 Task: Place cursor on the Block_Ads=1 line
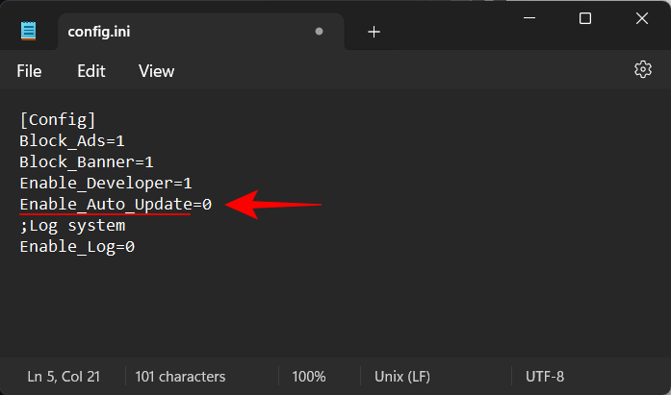click(72, 140)
